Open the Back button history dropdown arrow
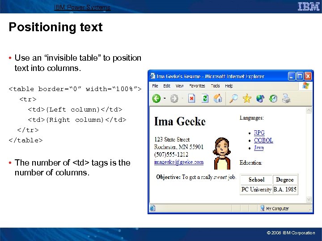The height and width of the screenshot is (241, 322). [x=165, y=98]
